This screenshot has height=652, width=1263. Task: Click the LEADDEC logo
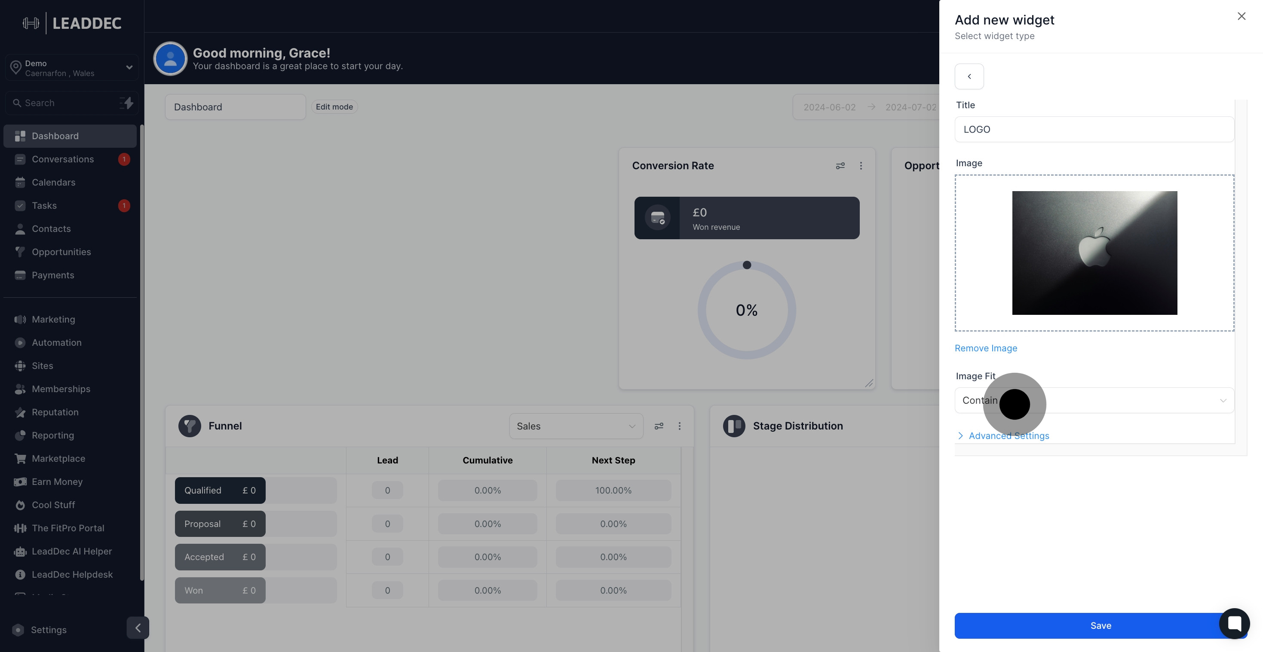point(72,23)
